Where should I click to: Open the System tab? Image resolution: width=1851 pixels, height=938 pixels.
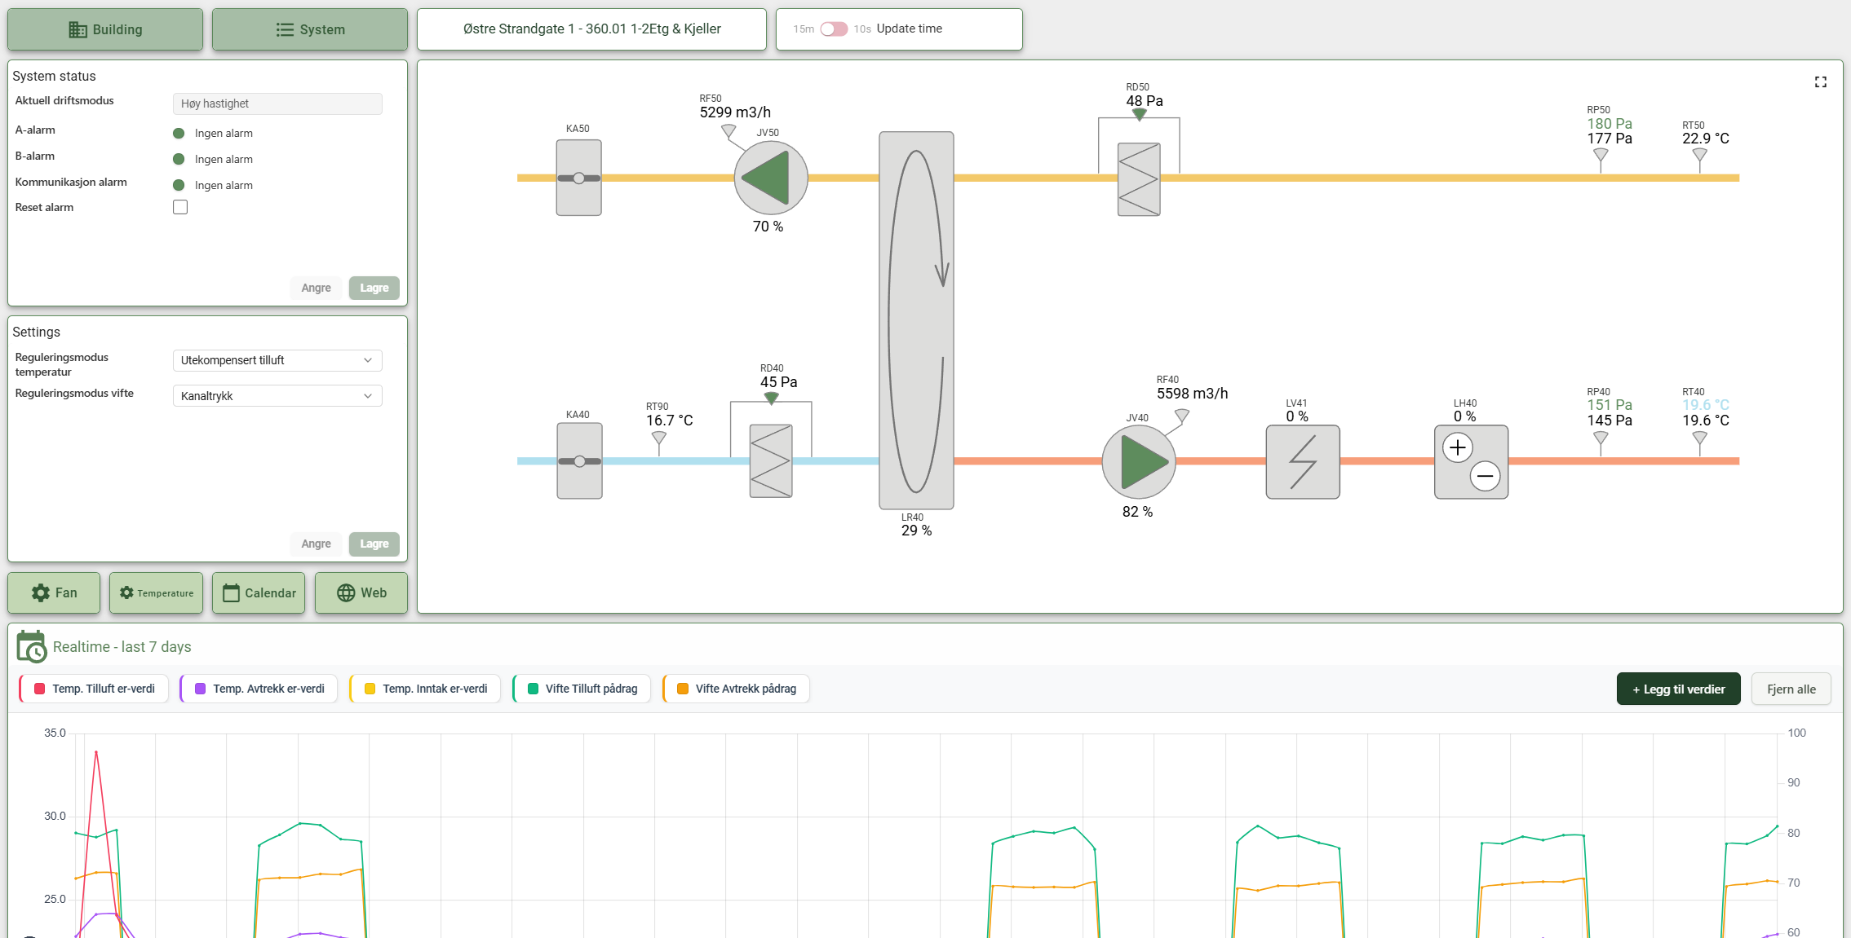(310, 29)
